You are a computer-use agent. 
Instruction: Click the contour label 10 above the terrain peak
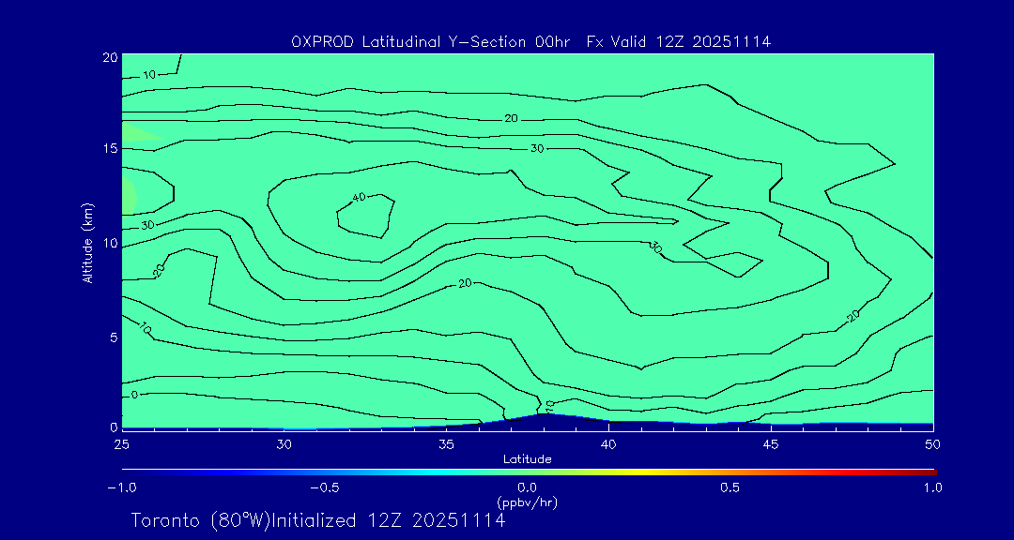click(x=549, y=406)
